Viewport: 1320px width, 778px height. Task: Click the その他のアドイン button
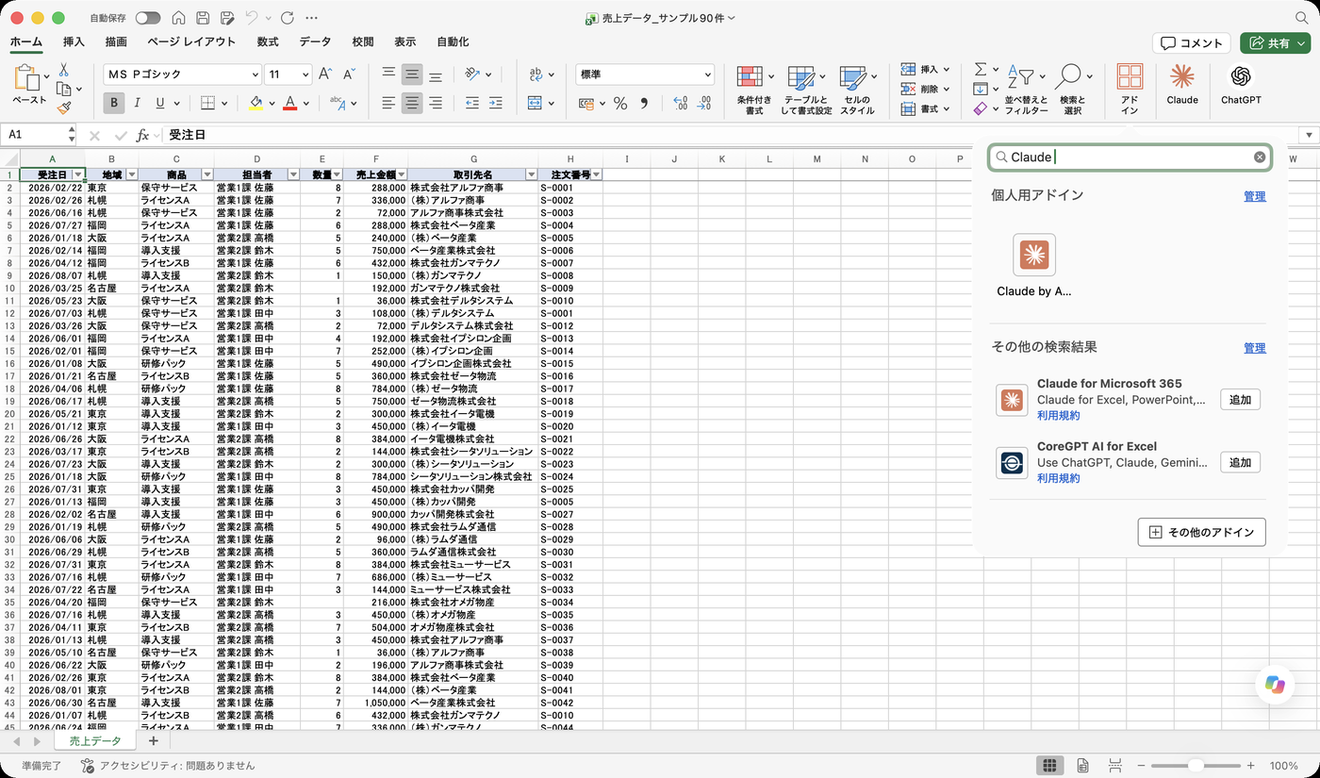pyautogui.click(x=1201, y=532)
